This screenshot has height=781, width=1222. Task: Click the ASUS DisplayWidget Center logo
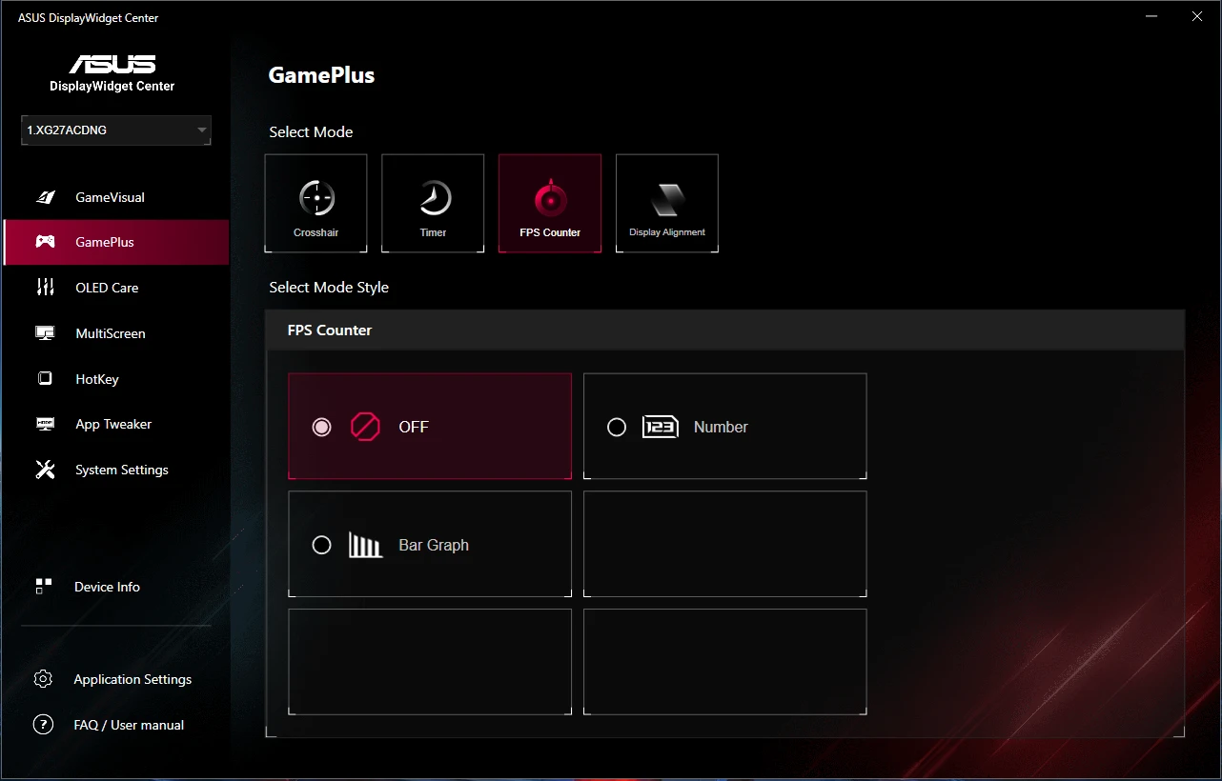click(112, 72)
